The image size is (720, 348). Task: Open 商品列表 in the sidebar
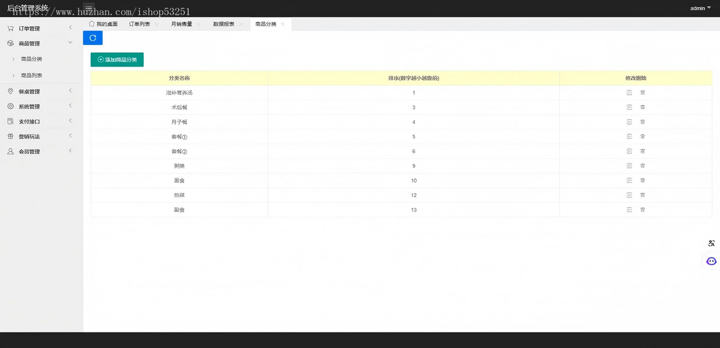(x=32, y=75)
